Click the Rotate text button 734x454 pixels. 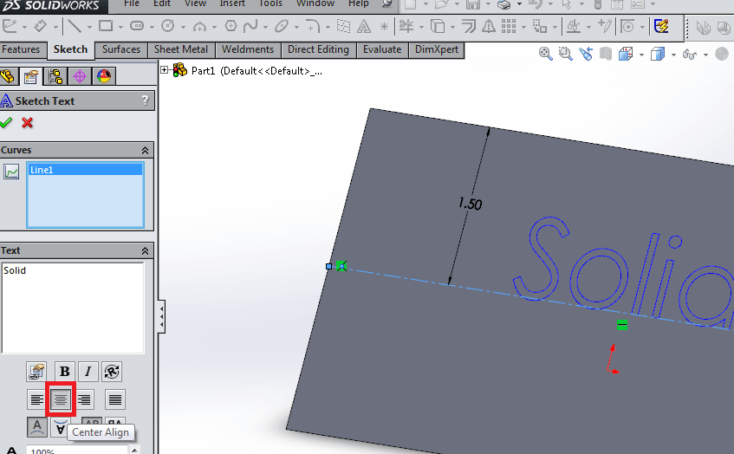(x=112, y=372)
